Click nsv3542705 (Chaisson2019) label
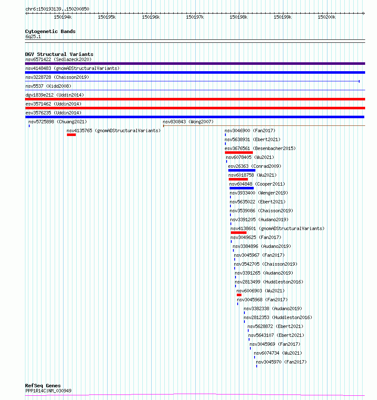 point(266,264)
